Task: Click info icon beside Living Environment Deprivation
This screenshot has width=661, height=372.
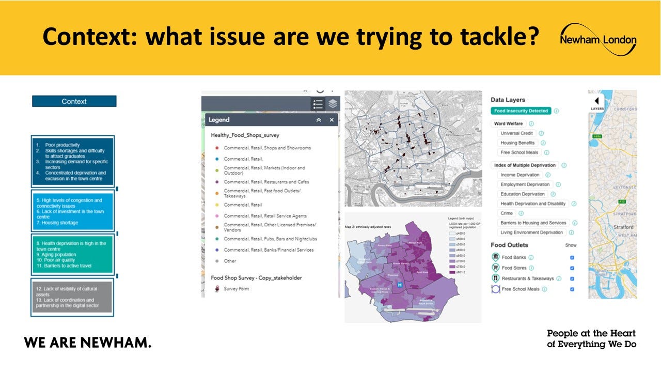Action: point(571,233)
